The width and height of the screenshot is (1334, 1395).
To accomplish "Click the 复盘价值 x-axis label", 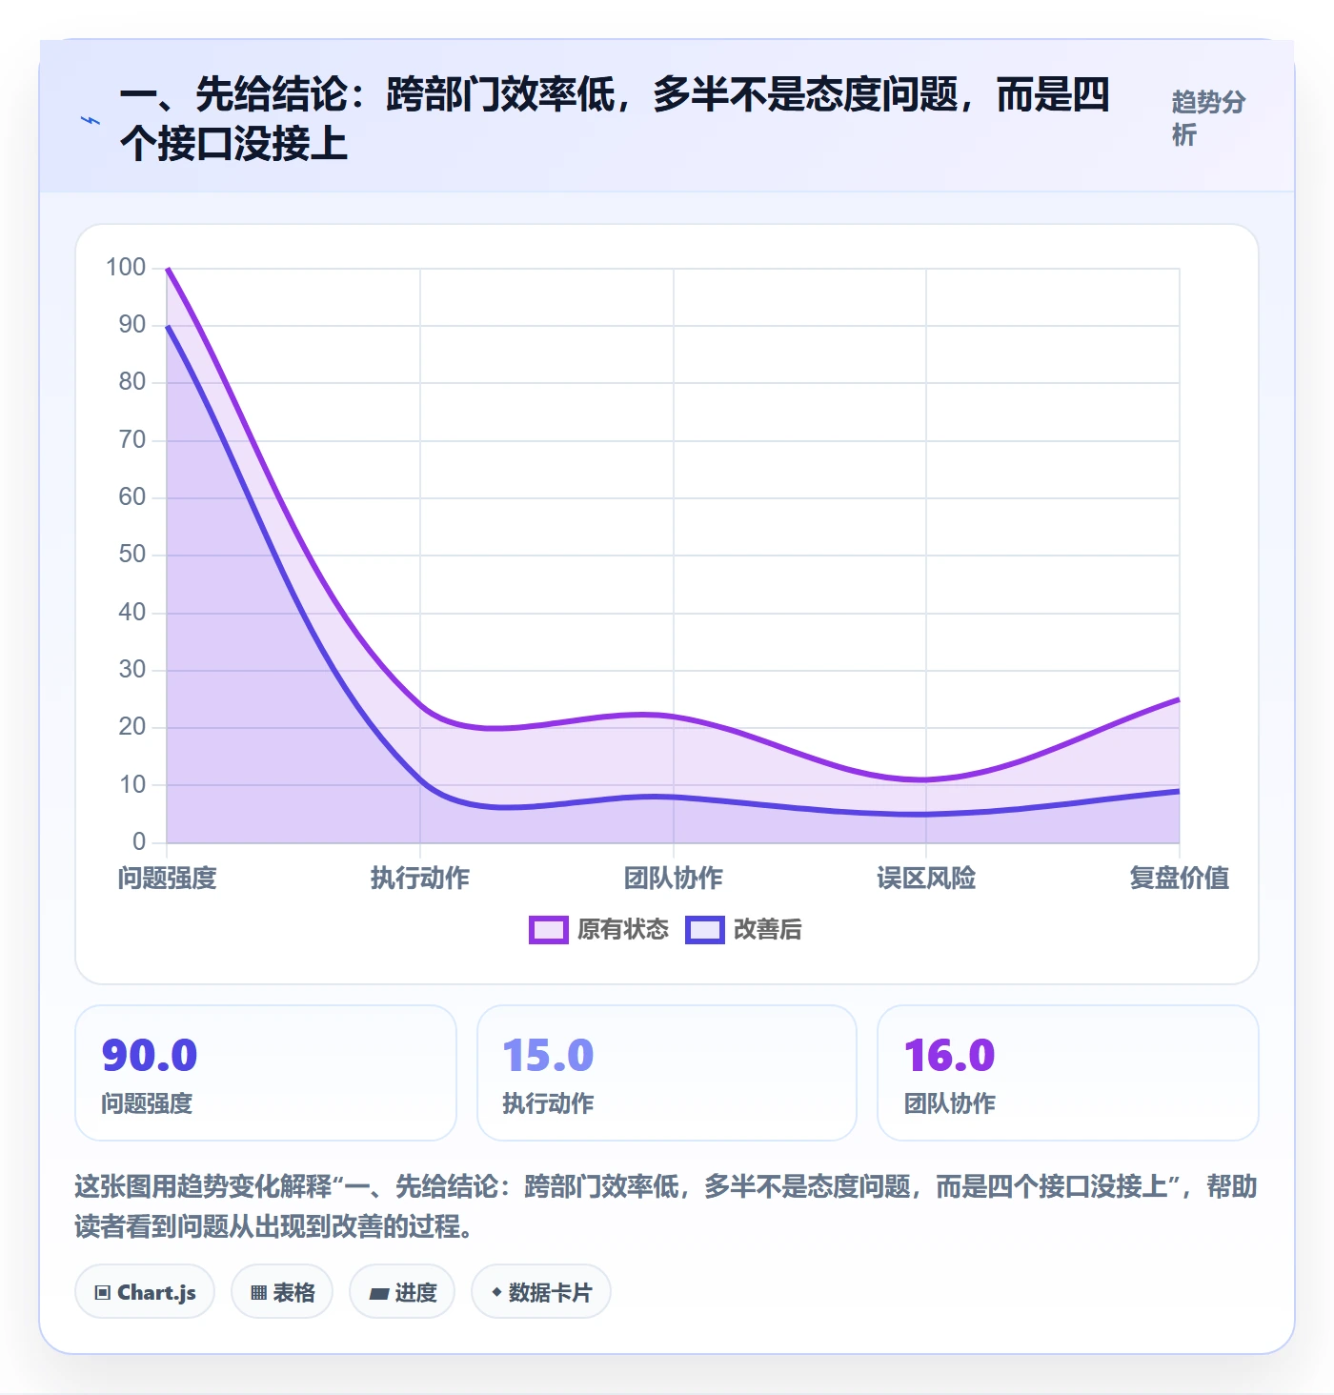I will [x=1180, y=878].
